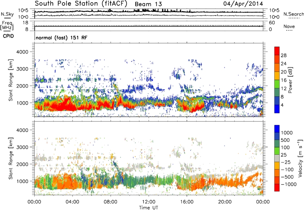Click the "08:00" time tick label
The image size is (304, 210).
pos(111,202)
